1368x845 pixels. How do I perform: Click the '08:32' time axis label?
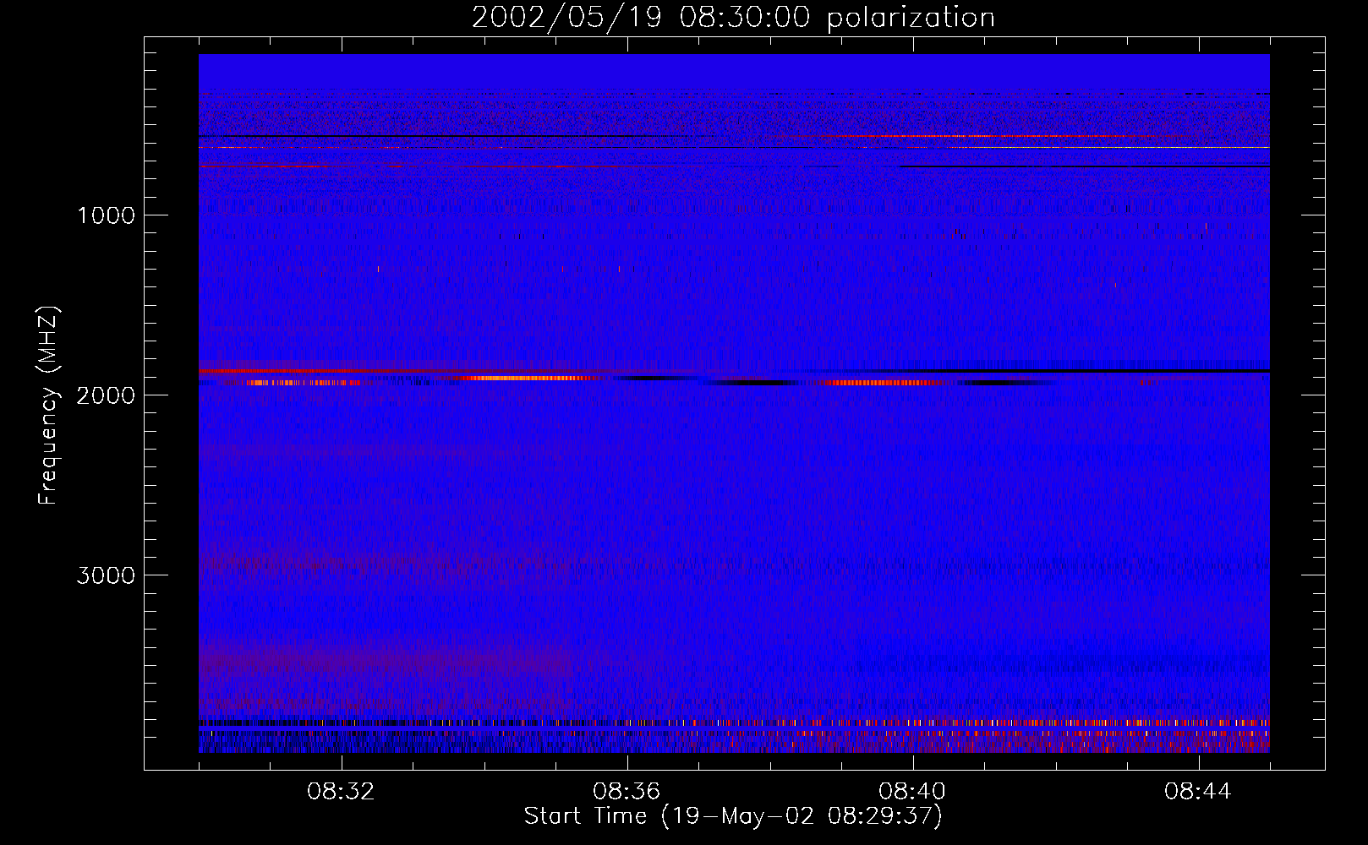[x=342, y=792]
